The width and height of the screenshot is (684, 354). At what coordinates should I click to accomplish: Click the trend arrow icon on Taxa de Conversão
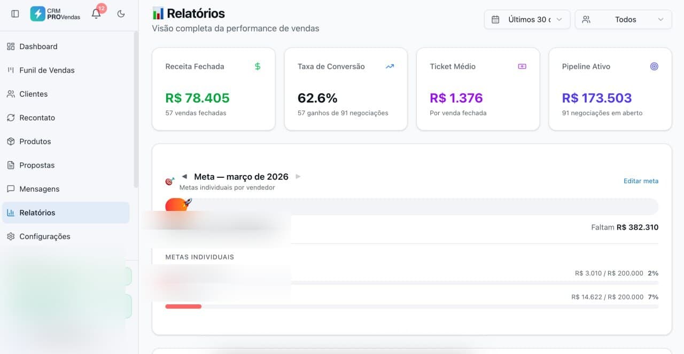(390, 66)
